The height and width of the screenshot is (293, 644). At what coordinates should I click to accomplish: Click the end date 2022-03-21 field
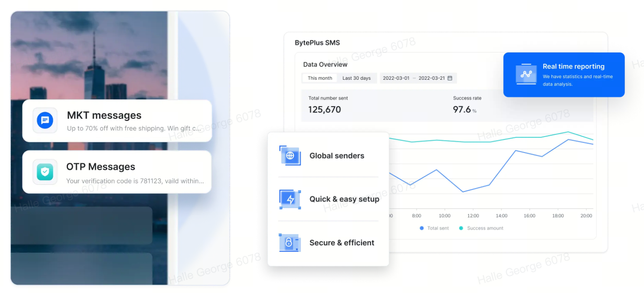[x=431, y=78]
